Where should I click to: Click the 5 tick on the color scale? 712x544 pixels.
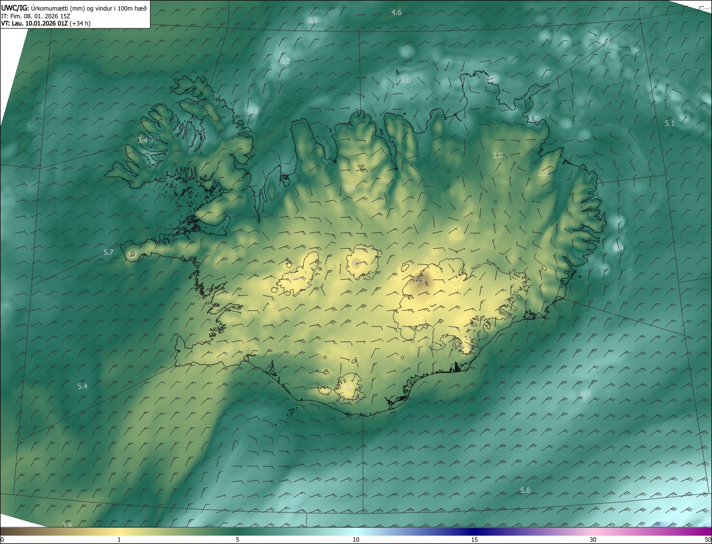tap(238, 540)
